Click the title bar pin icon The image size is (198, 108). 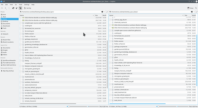pos(4,1)
